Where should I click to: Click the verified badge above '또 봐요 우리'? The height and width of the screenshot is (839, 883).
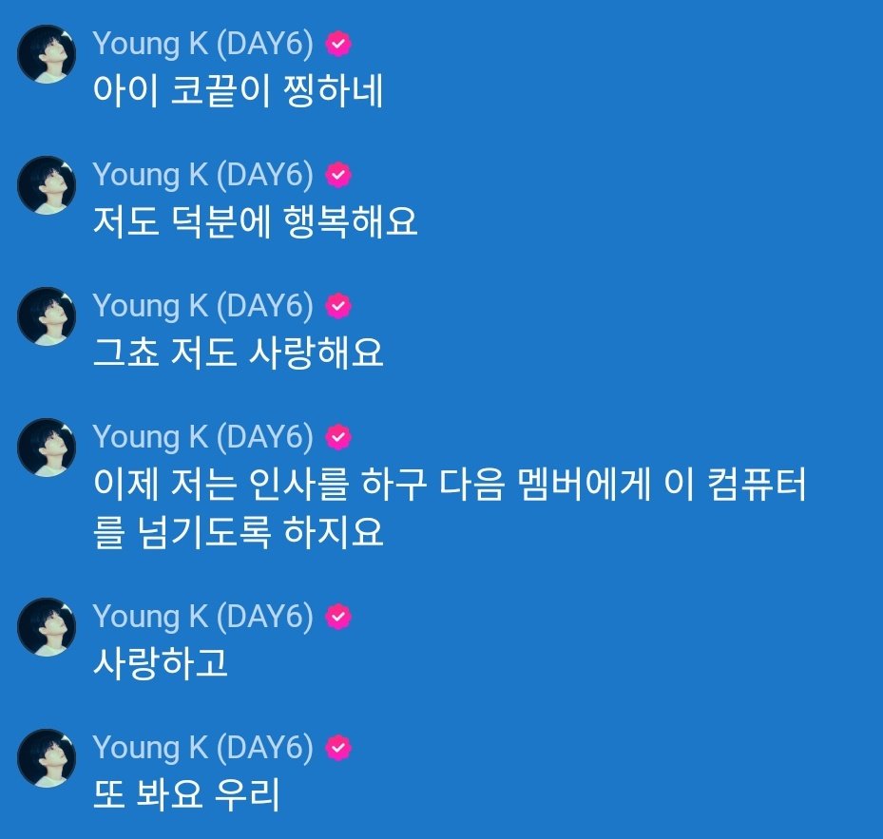pos(338,748)
